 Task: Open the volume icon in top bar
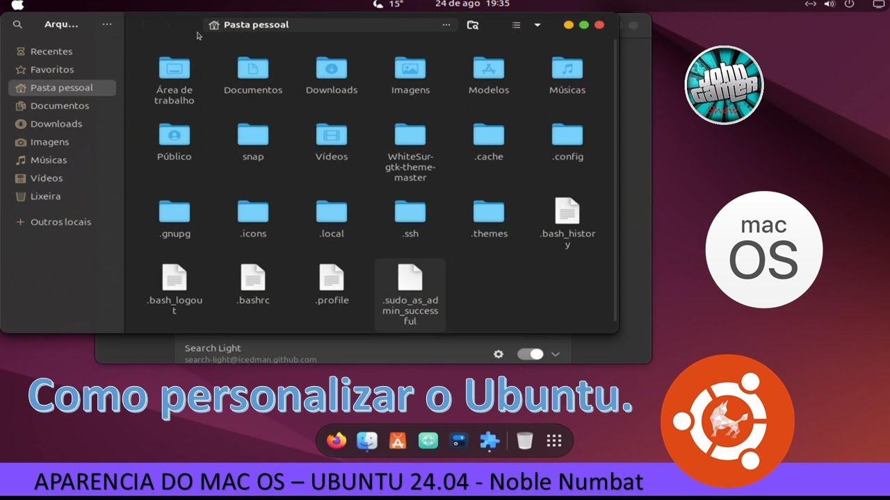click(830, 4)
